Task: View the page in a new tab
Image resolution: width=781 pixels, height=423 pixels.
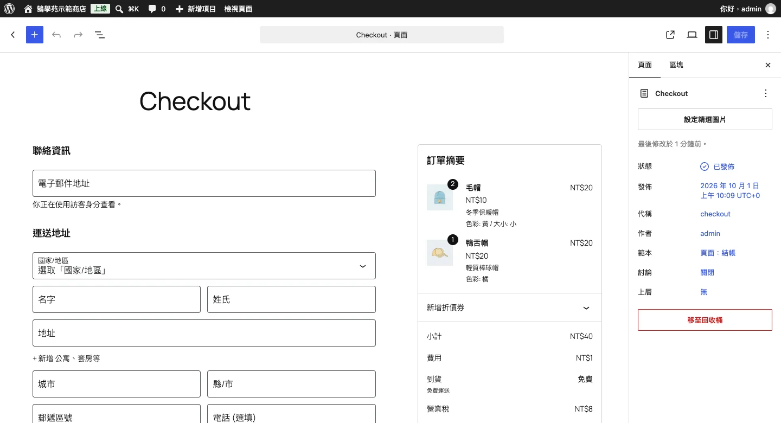Action: point(670,35)
